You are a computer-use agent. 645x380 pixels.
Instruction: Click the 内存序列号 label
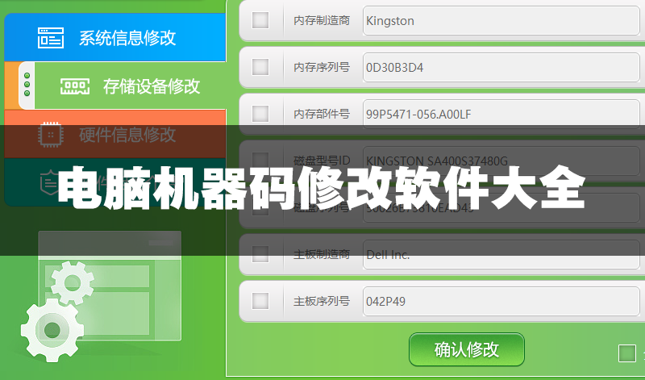pos(321,67)
